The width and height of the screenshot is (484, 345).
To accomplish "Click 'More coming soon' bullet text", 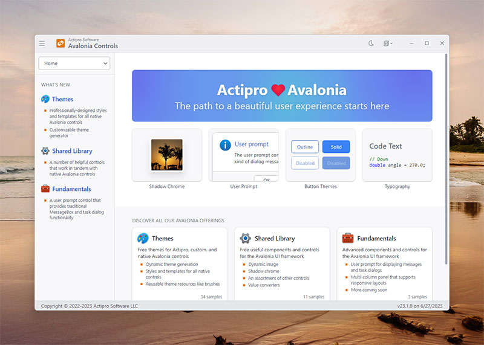I will click(369, 290).
